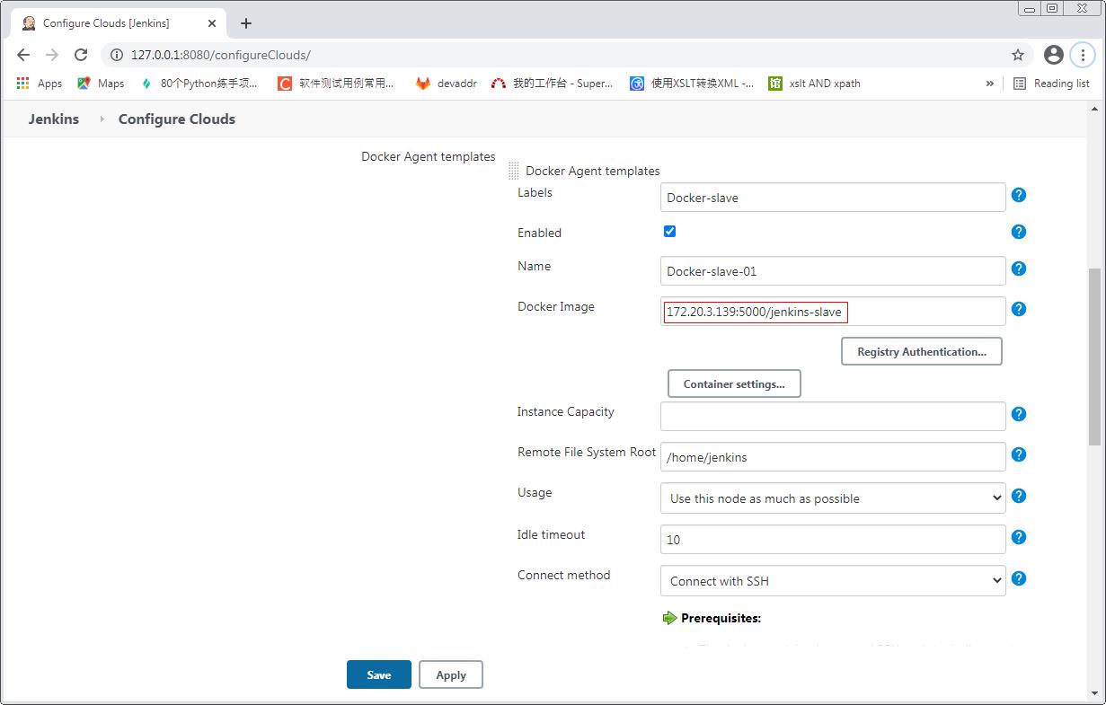Grab the Docker Agent templates drag handle
This screenshot has height=705, width=1106.
pos(514,171)
